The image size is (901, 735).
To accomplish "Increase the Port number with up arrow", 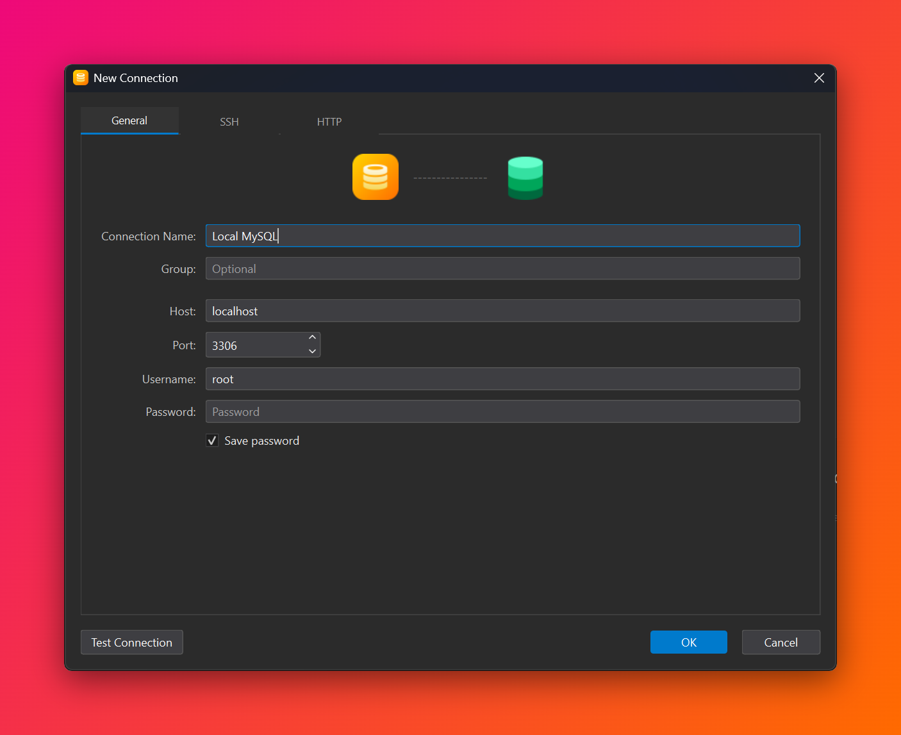I will (x=312, y=338).
